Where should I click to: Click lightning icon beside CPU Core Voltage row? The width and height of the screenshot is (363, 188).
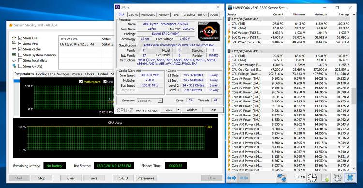tap(229, 65)
